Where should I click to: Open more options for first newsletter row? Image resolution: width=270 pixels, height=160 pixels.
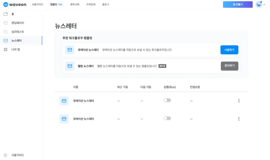[x=239, y=101]
